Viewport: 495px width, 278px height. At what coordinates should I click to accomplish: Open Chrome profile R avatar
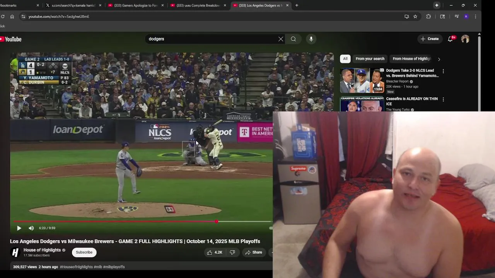point(466,17)
